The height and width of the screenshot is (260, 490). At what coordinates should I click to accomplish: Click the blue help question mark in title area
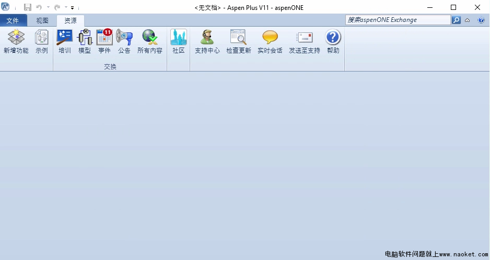click(x=481, y=20)
